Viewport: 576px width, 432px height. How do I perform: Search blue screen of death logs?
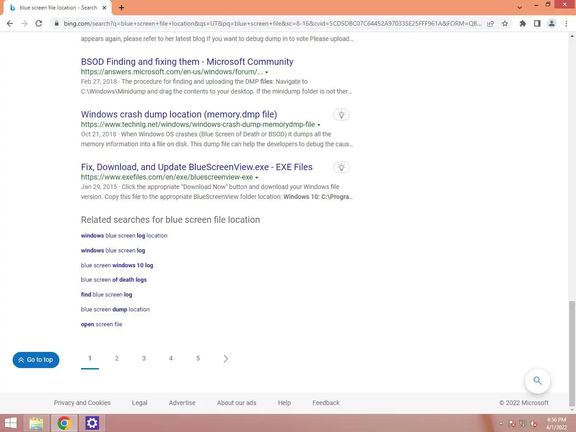pos(114,279)
